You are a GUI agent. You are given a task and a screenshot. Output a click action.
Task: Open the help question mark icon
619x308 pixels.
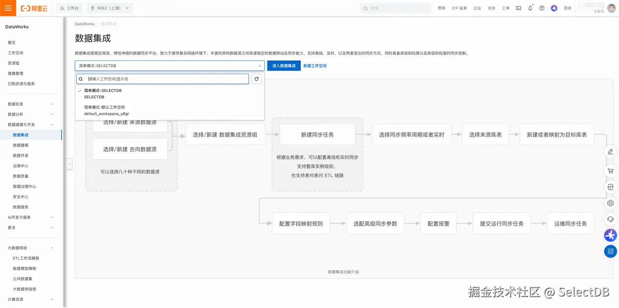[542, 8]
